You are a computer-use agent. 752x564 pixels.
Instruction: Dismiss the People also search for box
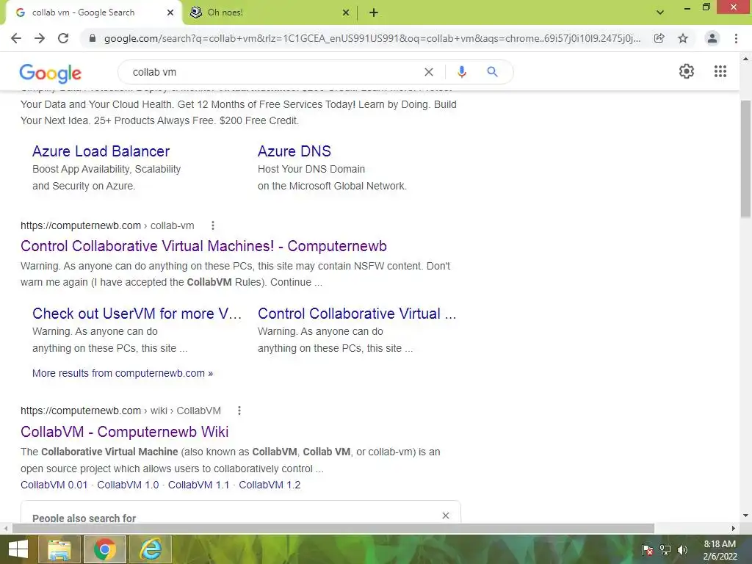[x=446, y=516]
